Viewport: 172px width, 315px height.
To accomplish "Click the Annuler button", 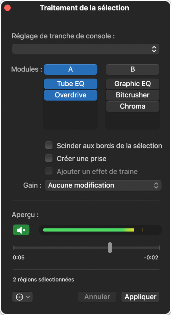I will (97, 297).
